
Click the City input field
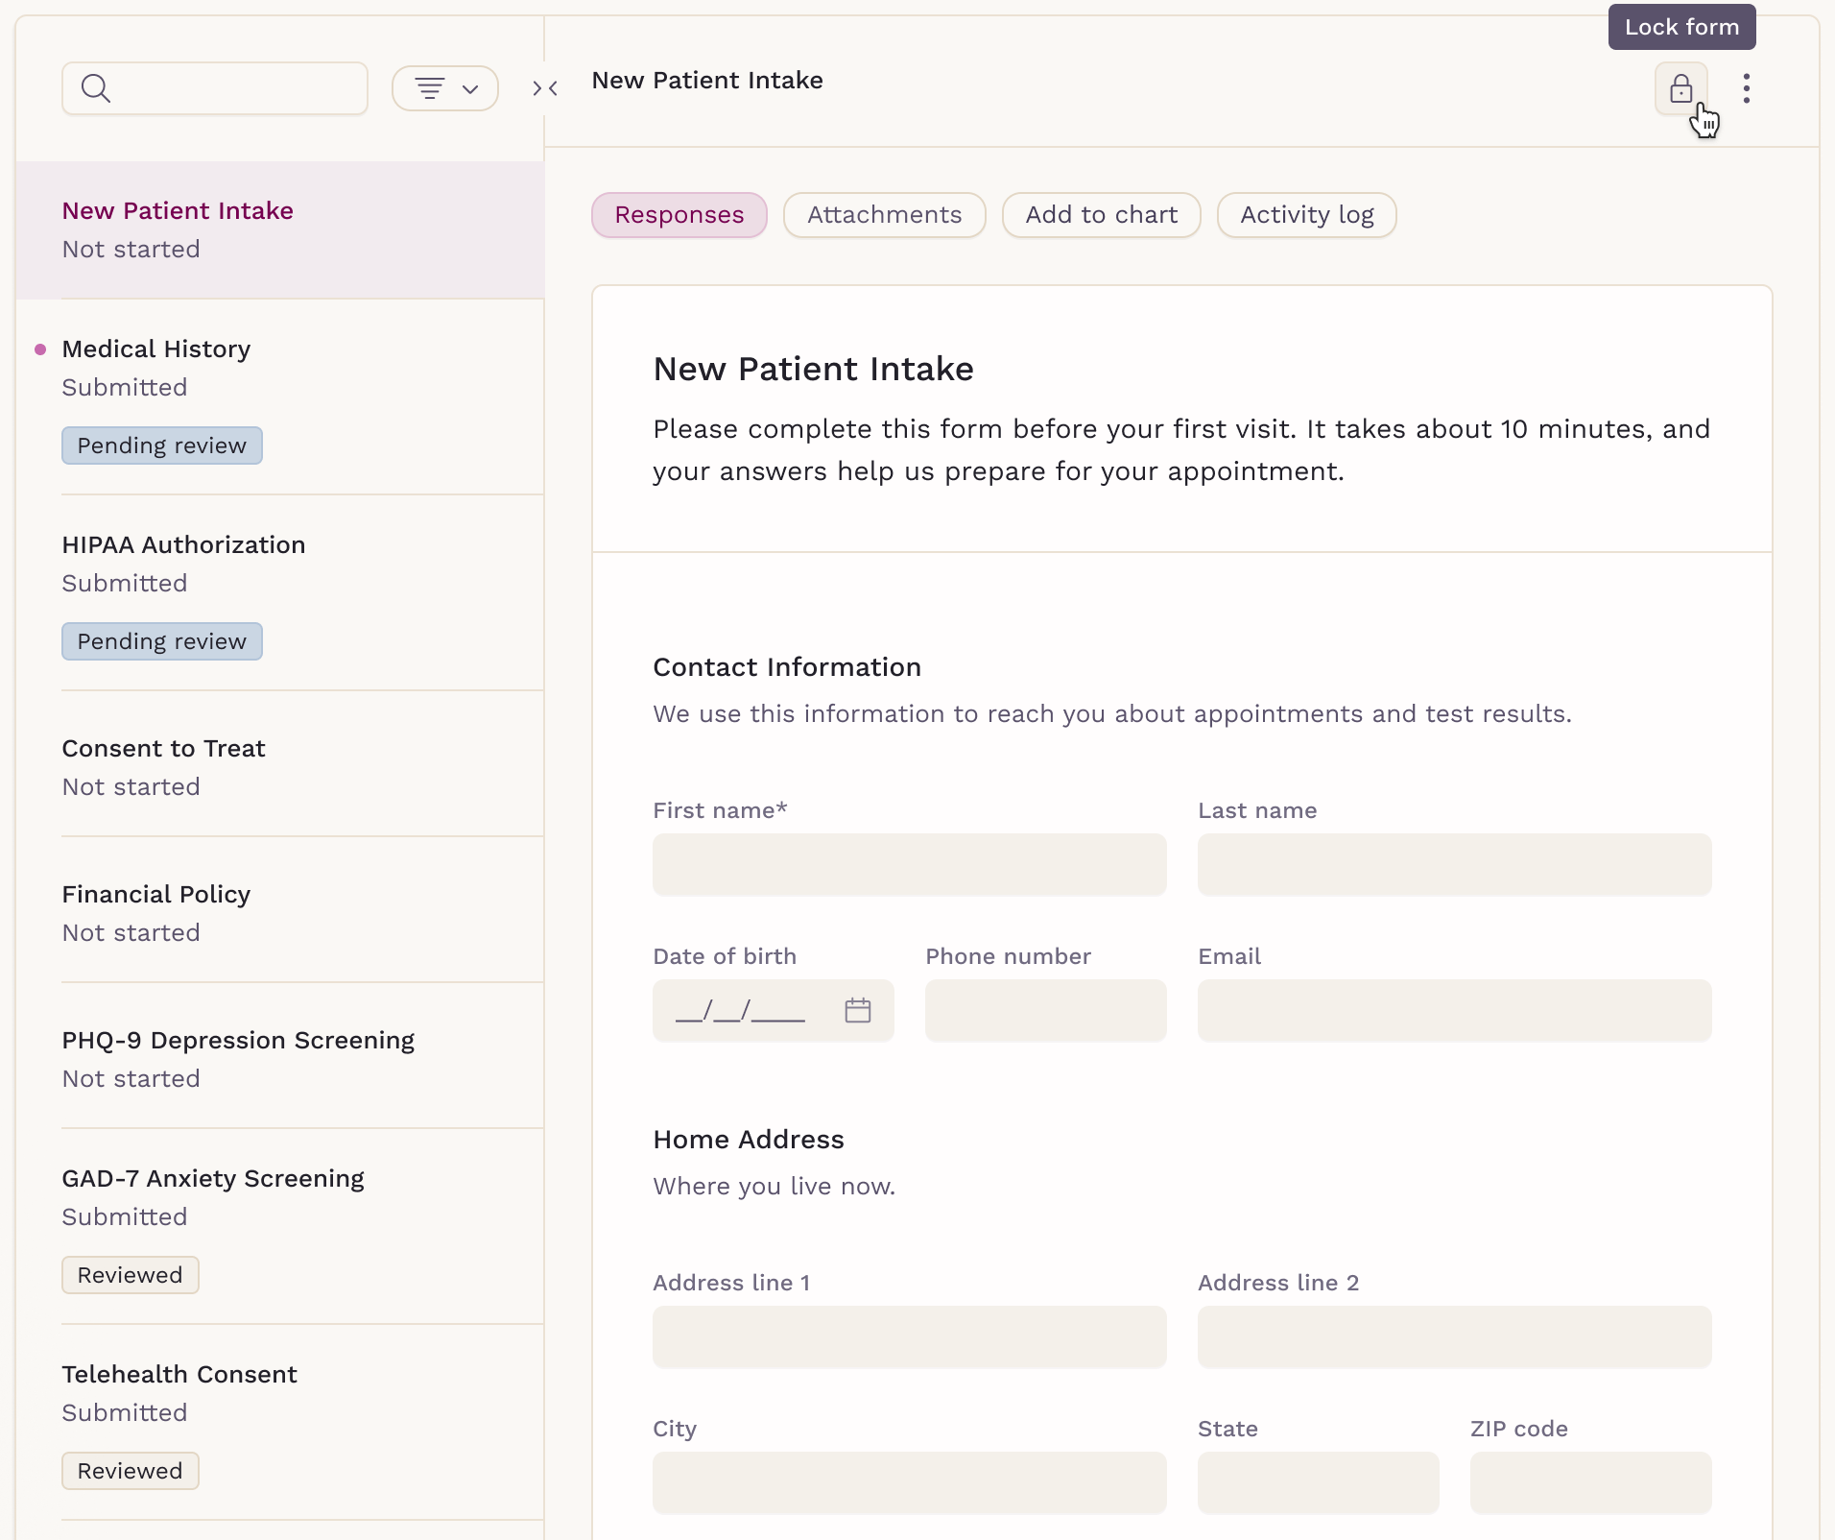(910, 1482)
